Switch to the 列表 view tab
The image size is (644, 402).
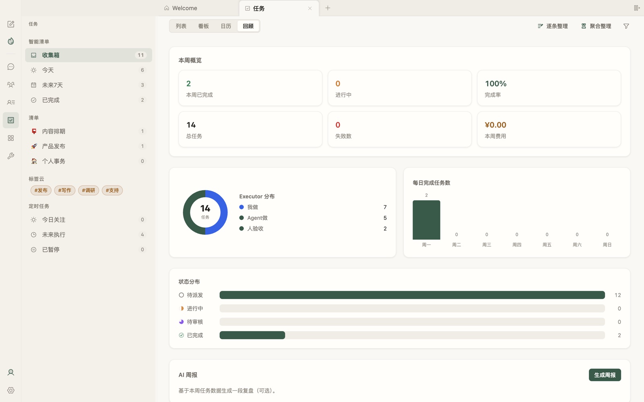click(181, 26)
